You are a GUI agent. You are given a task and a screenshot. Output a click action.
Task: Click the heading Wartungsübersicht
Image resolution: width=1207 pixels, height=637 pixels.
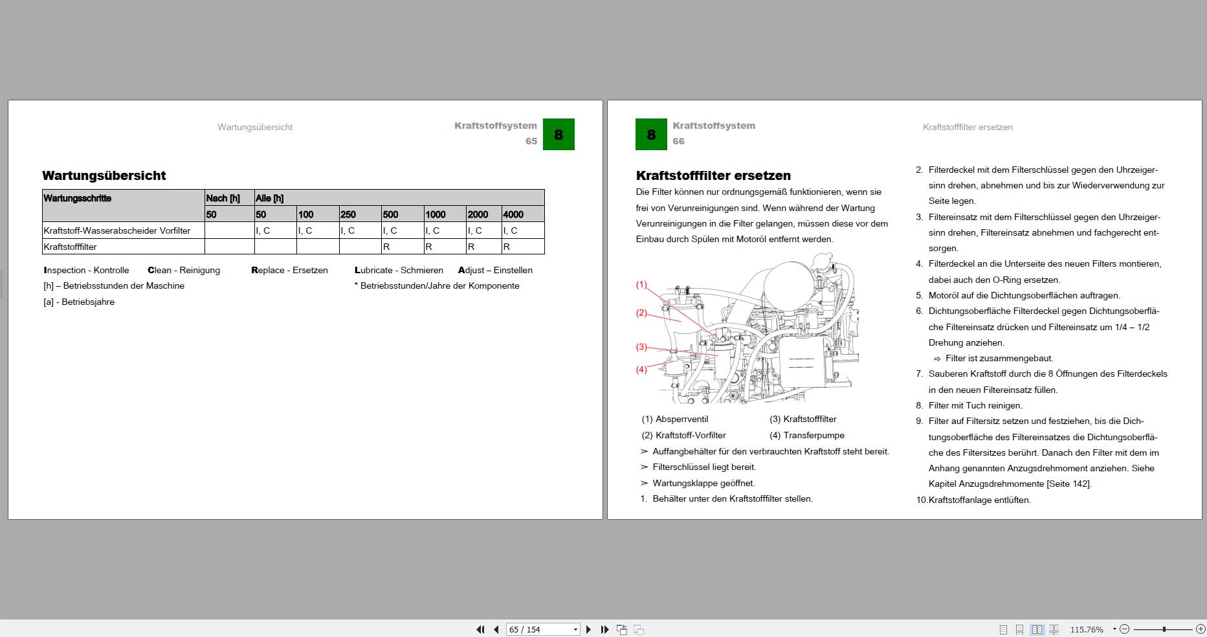pos(104,175)
